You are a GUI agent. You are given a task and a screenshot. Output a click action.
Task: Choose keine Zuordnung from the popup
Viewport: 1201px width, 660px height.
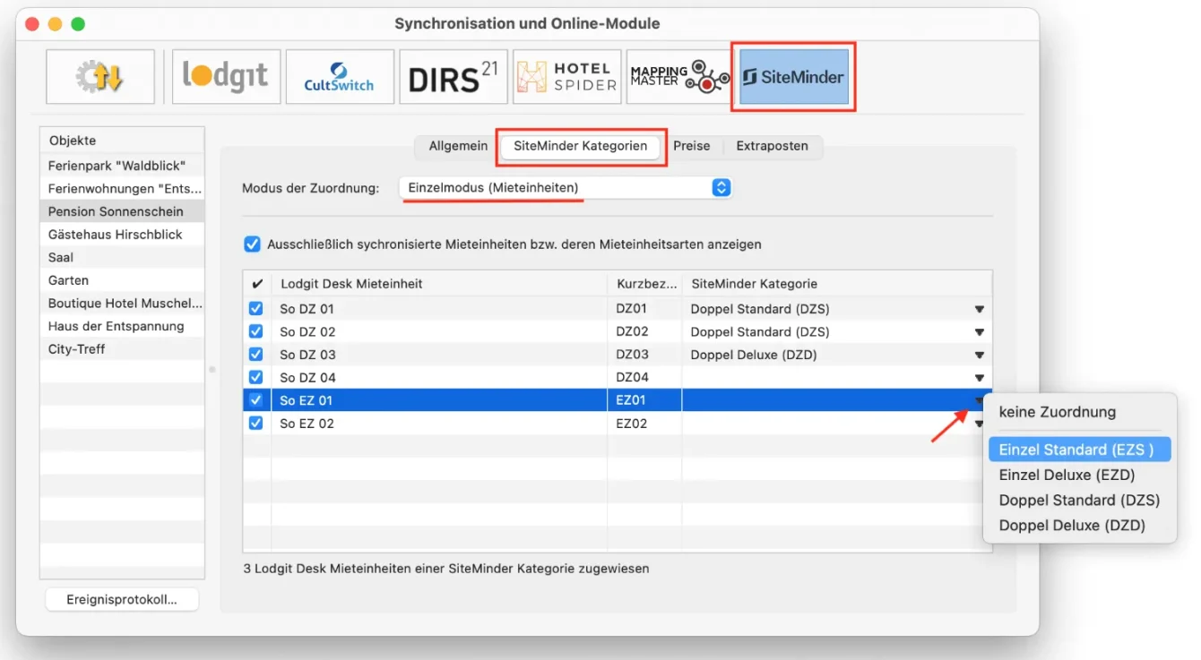tap(1079, 412)
